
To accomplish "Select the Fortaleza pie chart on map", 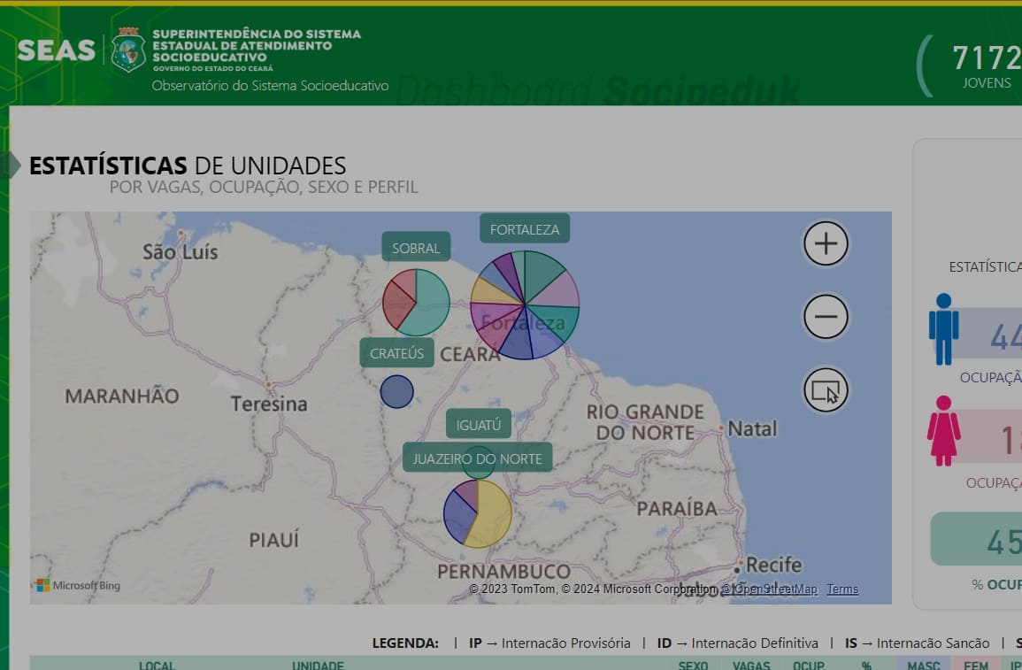I will pos(525,305).
